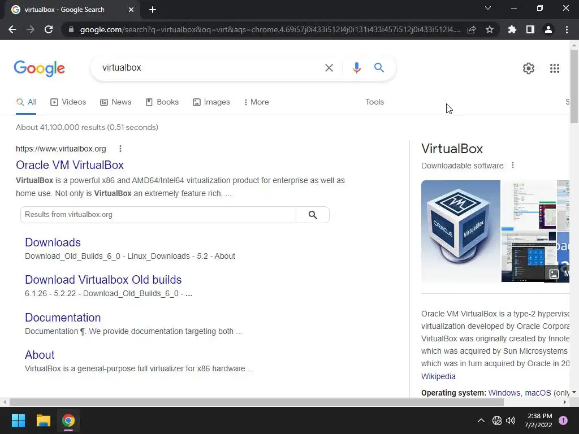This screenshot has height=434, width=579.
Task: Open the Google apps grid
Action: (554, 68)
